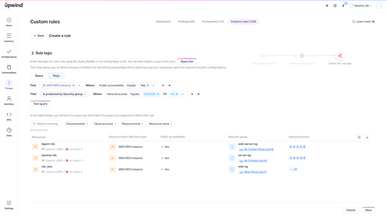Open Is protected by Security group dropdown
Viewport: 387px width, 218px height.
64,94
